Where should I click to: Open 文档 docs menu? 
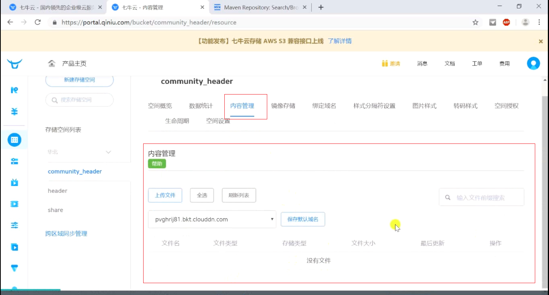(450, 64)
